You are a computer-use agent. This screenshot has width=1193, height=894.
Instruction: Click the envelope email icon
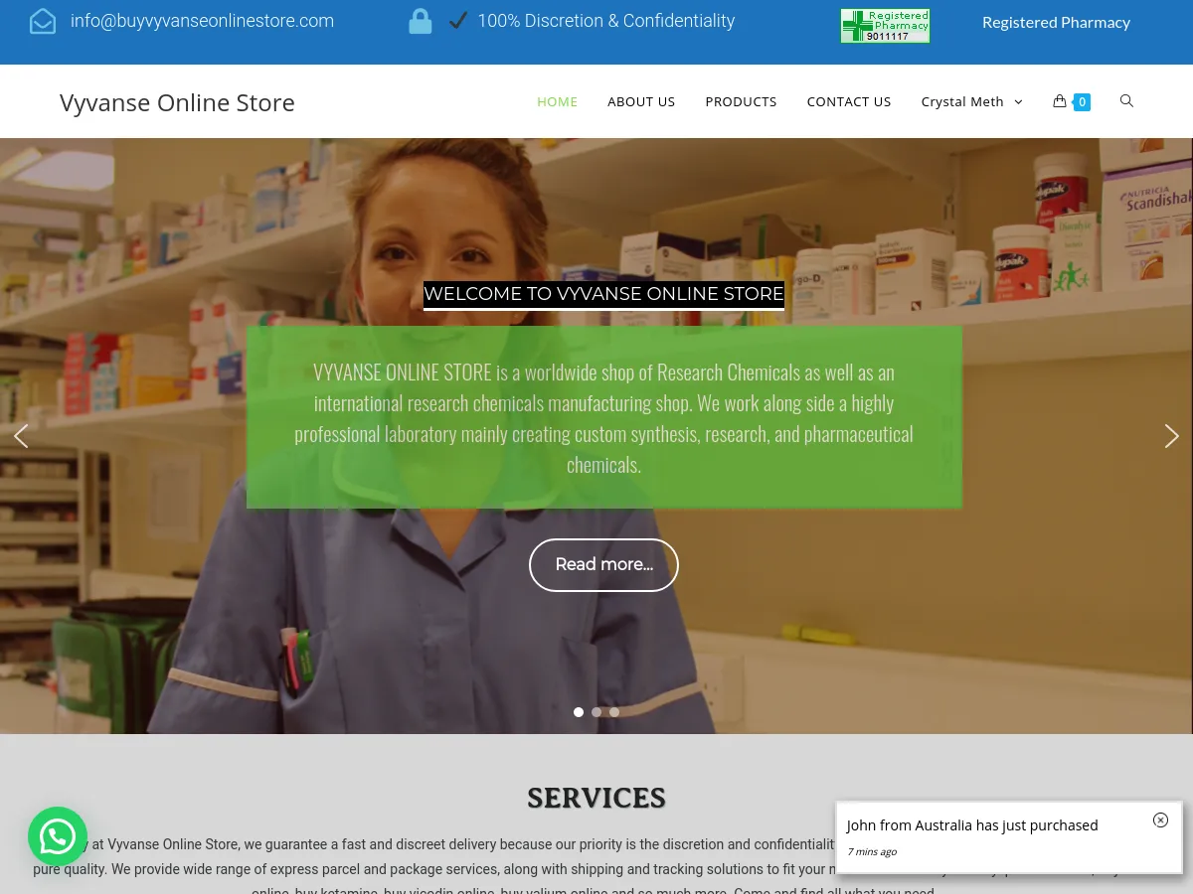[x=43, y=21]
